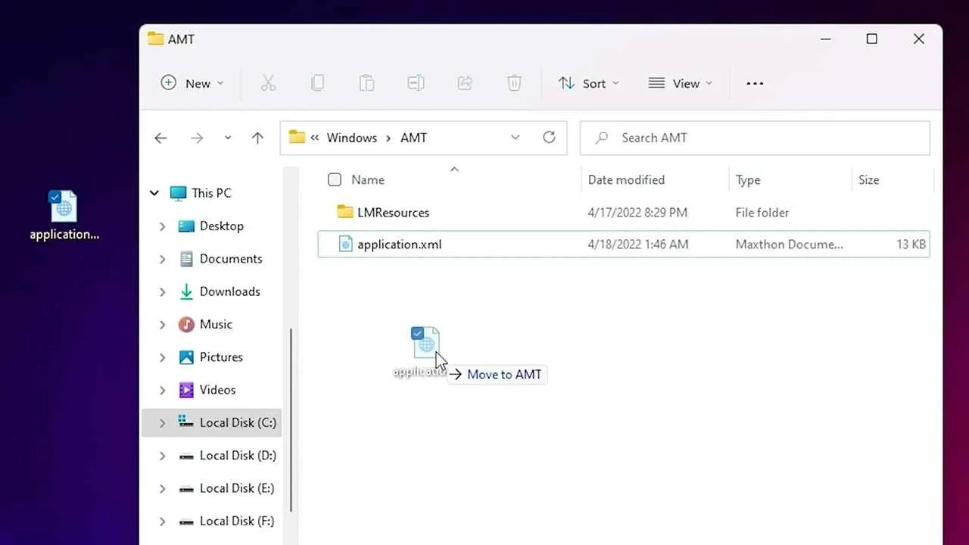Screen dimensions: 969x545
Task: Click the address bar folder icon
Action: pos(297,137)
